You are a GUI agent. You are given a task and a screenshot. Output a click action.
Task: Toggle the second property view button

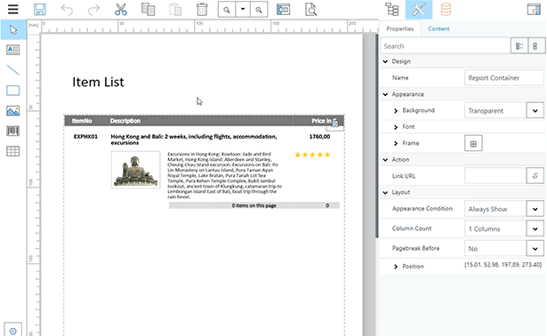pos(535,46)
